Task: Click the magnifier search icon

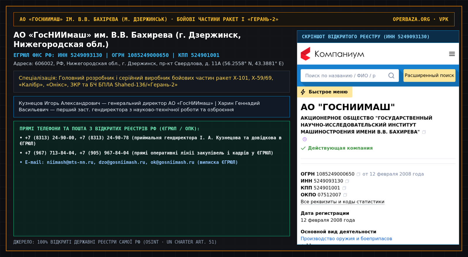Action: click(391, 76)
